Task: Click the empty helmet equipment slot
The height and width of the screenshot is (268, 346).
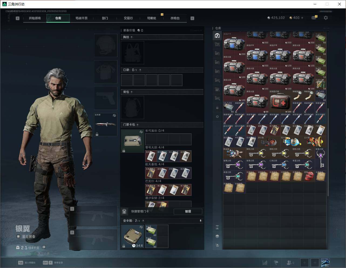Action: [x=106, y=45]
